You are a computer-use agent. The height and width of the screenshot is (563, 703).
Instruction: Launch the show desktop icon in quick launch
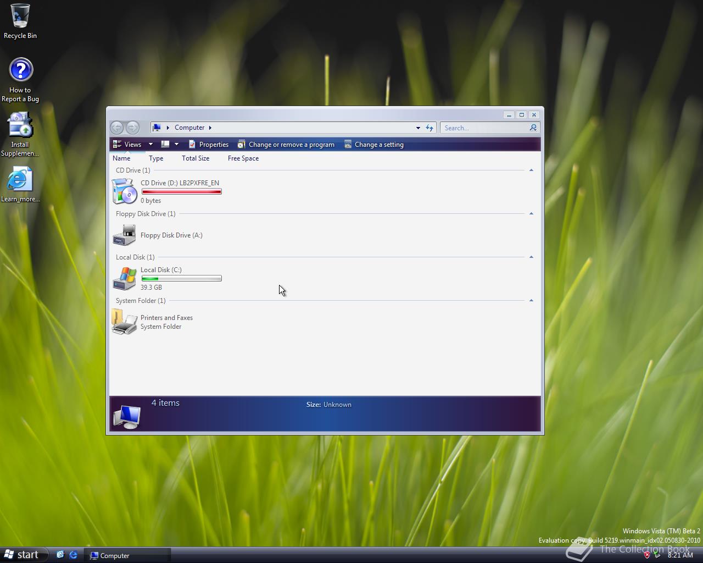point(60,555)
